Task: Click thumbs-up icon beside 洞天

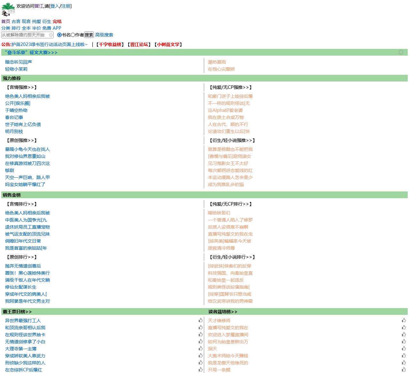Action: pos(404,348)
